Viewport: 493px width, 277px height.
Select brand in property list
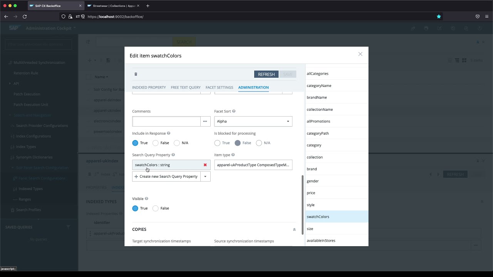(x=337, y=169)
